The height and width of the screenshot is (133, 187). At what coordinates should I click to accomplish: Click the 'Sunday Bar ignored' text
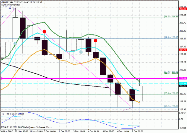(x=11, y=5)
